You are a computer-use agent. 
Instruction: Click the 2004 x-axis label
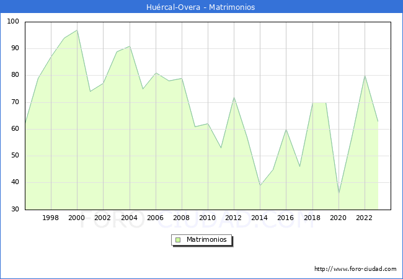pos(129,218)
